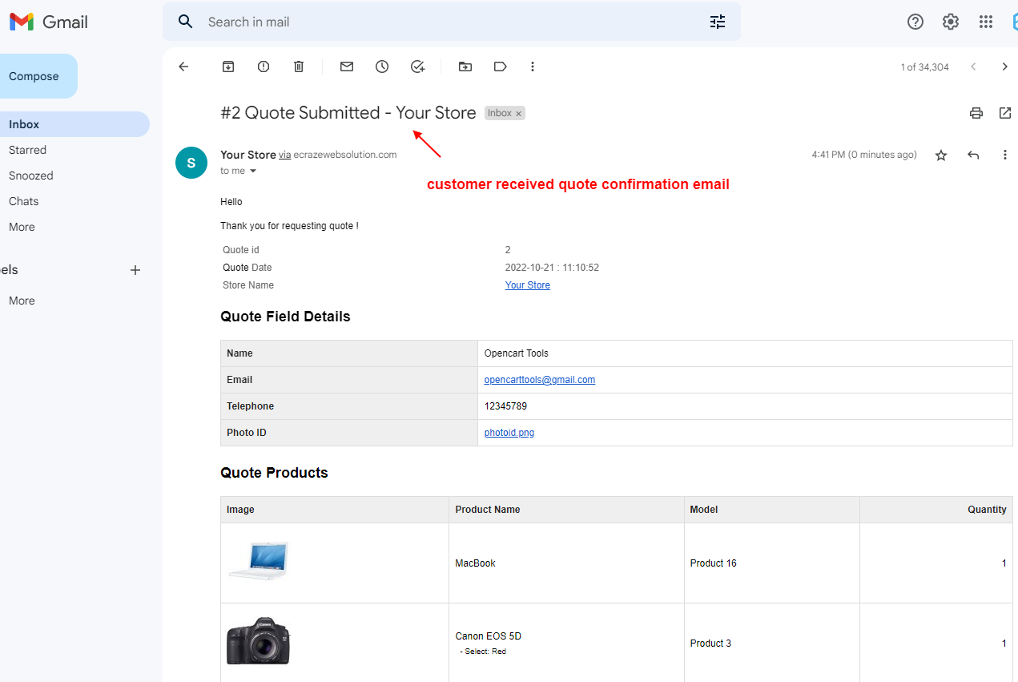1018x682 pixels.
Task: Click the 4:41 PM timestamp
Action: tap(864, 155)
